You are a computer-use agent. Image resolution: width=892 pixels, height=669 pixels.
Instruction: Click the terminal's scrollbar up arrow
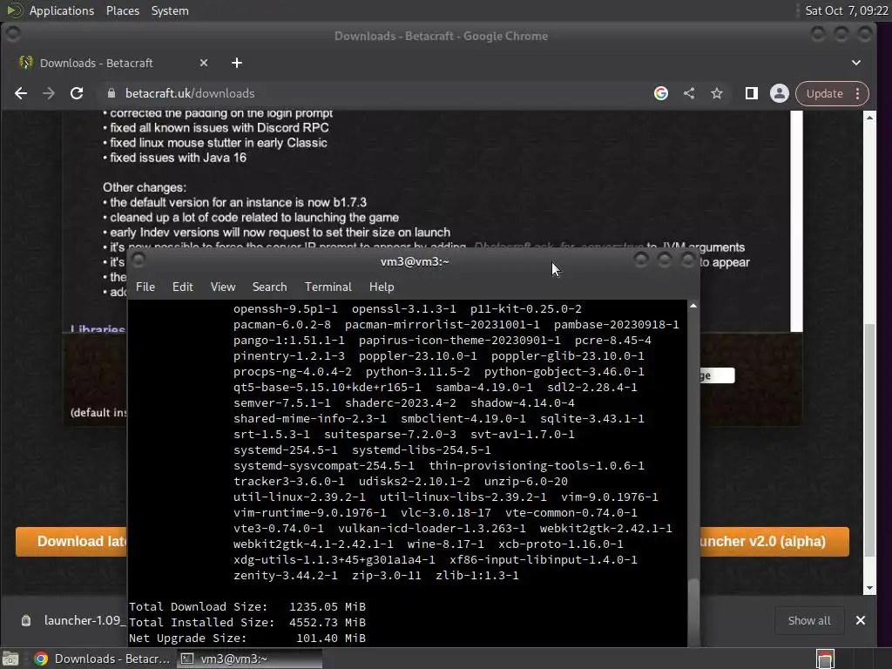pos(693,306)
